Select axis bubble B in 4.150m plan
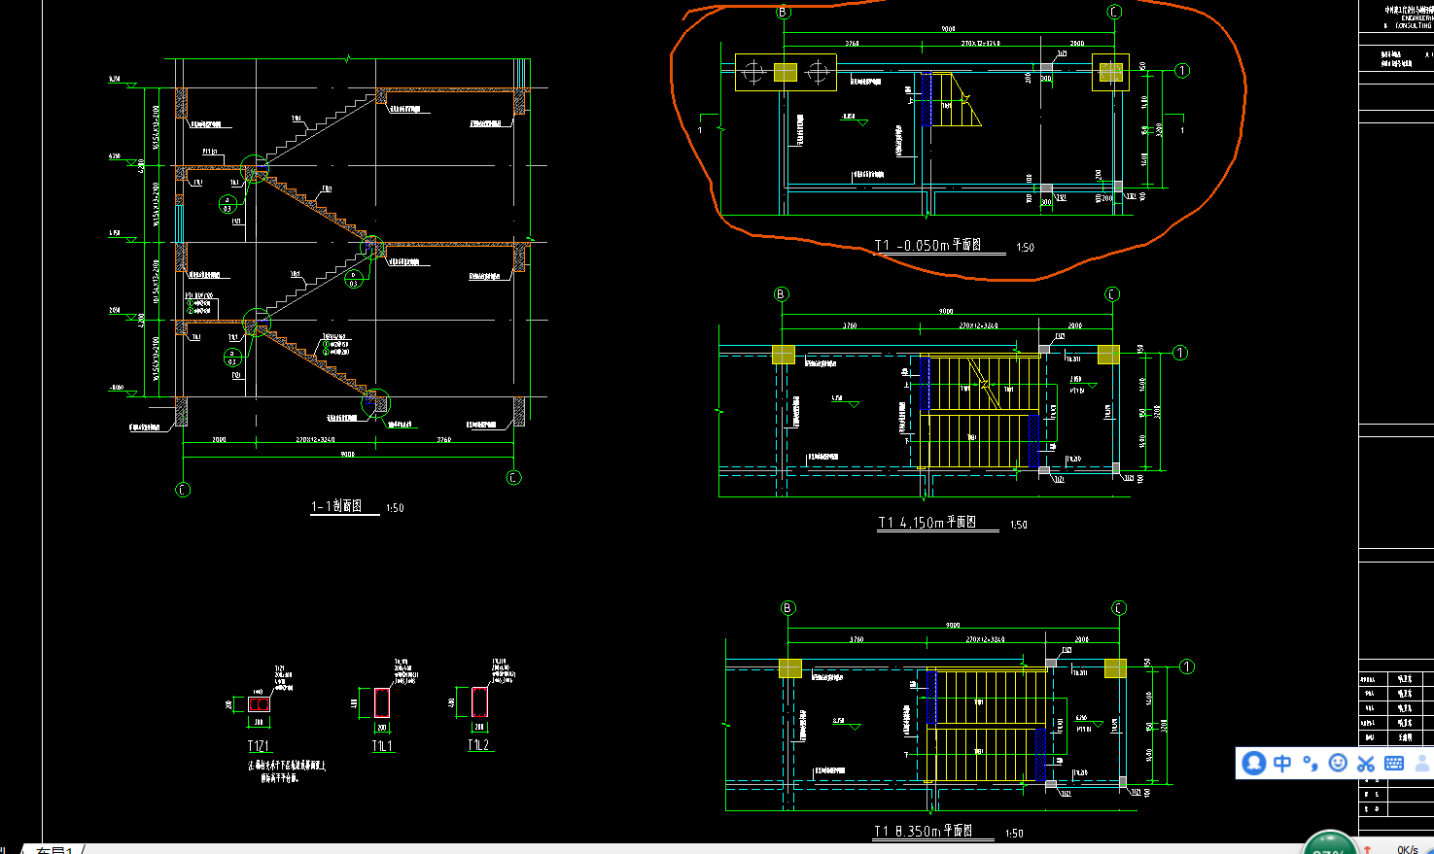Image resolution: width=1434 pixels, height=854 pixels. pyautogui.click(x=782, y=294)
